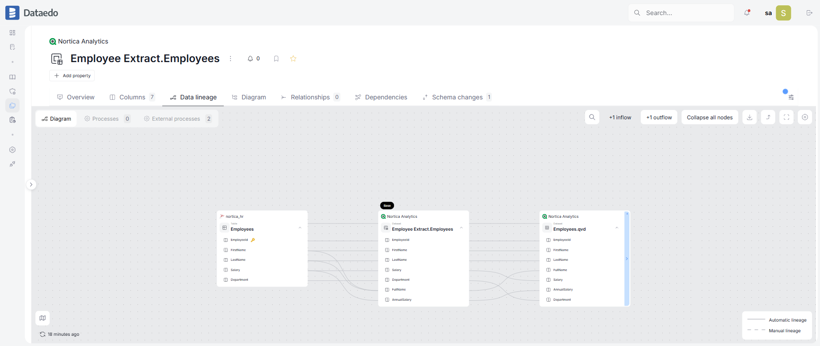Image resolution: width=820 pixels, height=346 pixels.
Task: Click the share arrow icon in the lineage toolbar
Action: 768,117
